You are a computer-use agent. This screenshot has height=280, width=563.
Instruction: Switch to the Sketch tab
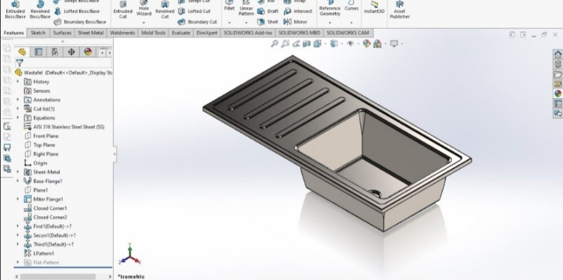(x=38, y=33)
